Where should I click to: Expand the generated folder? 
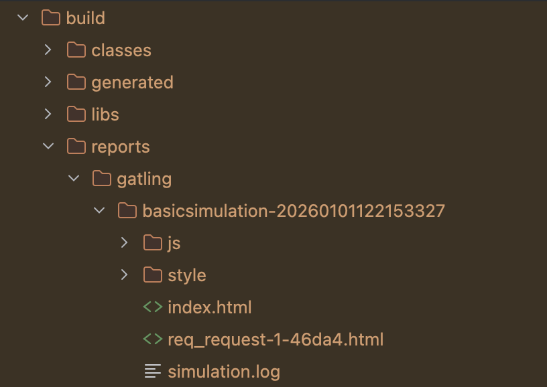(x=47, y=82)
